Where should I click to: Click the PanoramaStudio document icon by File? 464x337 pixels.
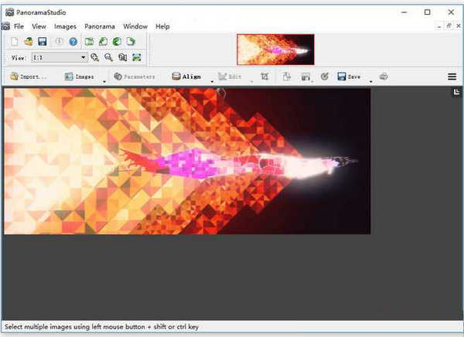pos(5,26)
